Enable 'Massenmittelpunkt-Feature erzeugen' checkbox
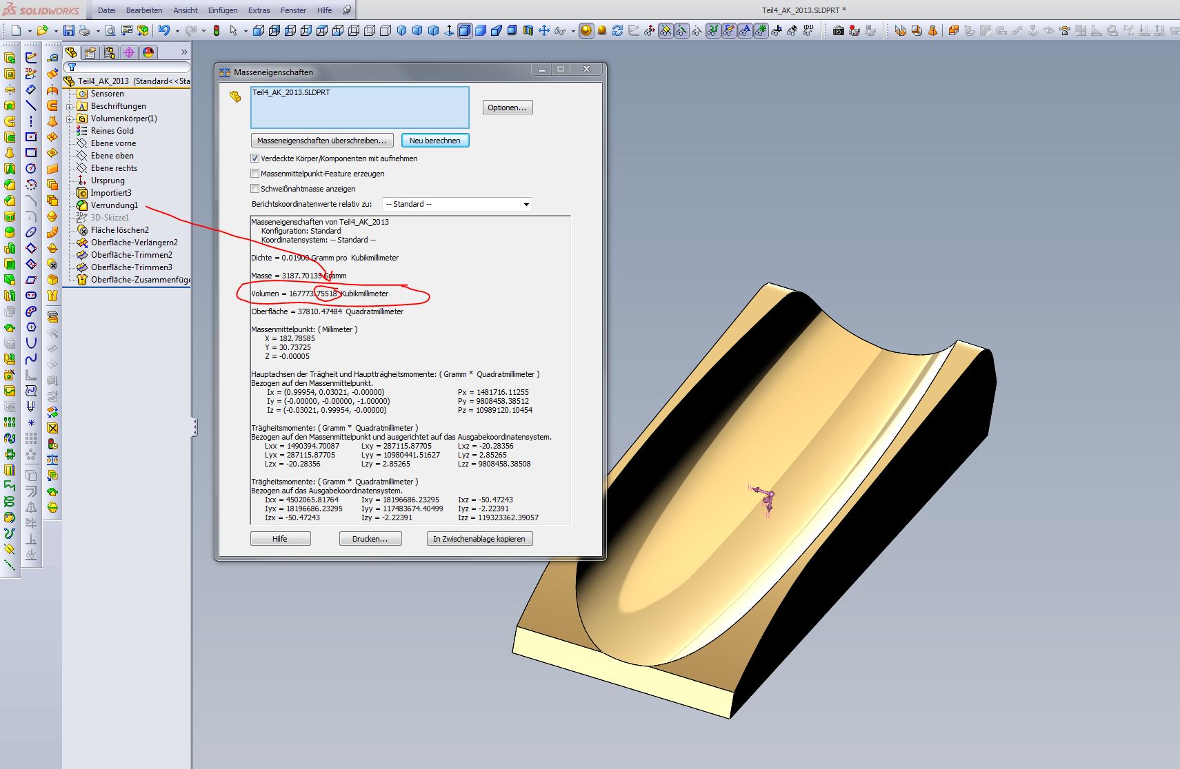The width and height of the screenshot is (1180, 769). point(255,174)
